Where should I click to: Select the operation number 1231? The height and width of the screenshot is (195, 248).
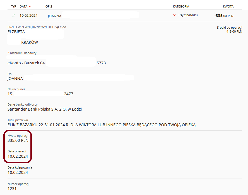(x=12, y=189)
